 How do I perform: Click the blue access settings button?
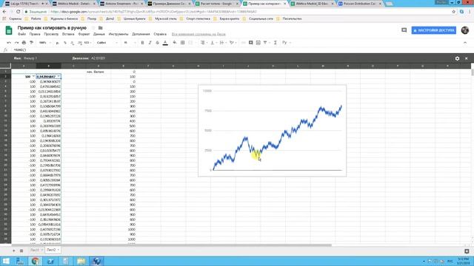coord(433,30)
